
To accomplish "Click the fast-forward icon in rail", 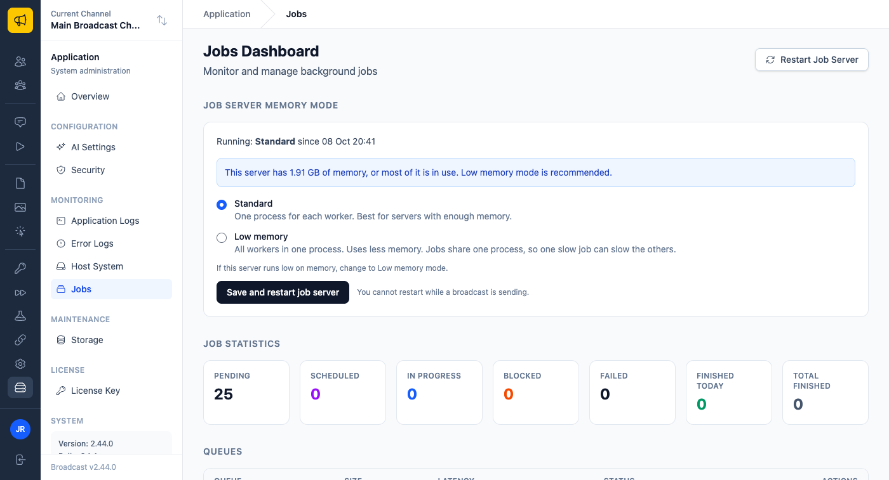I will coord(20,292).
